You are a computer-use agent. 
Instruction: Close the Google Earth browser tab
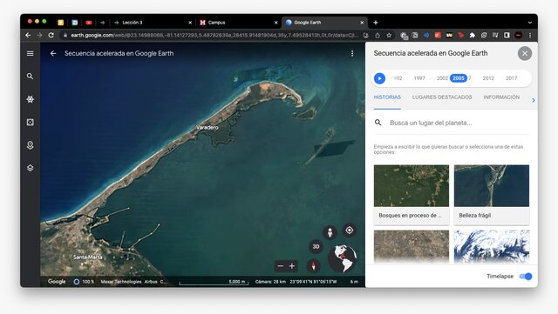362,23
